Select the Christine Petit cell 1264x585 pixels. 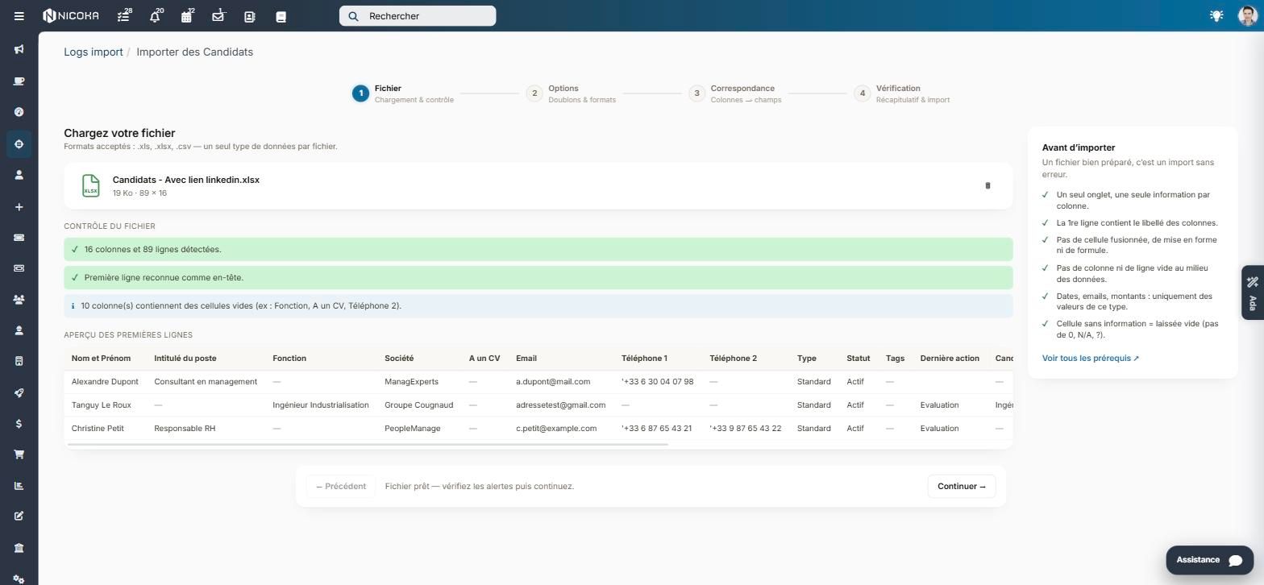click(98, 429)
